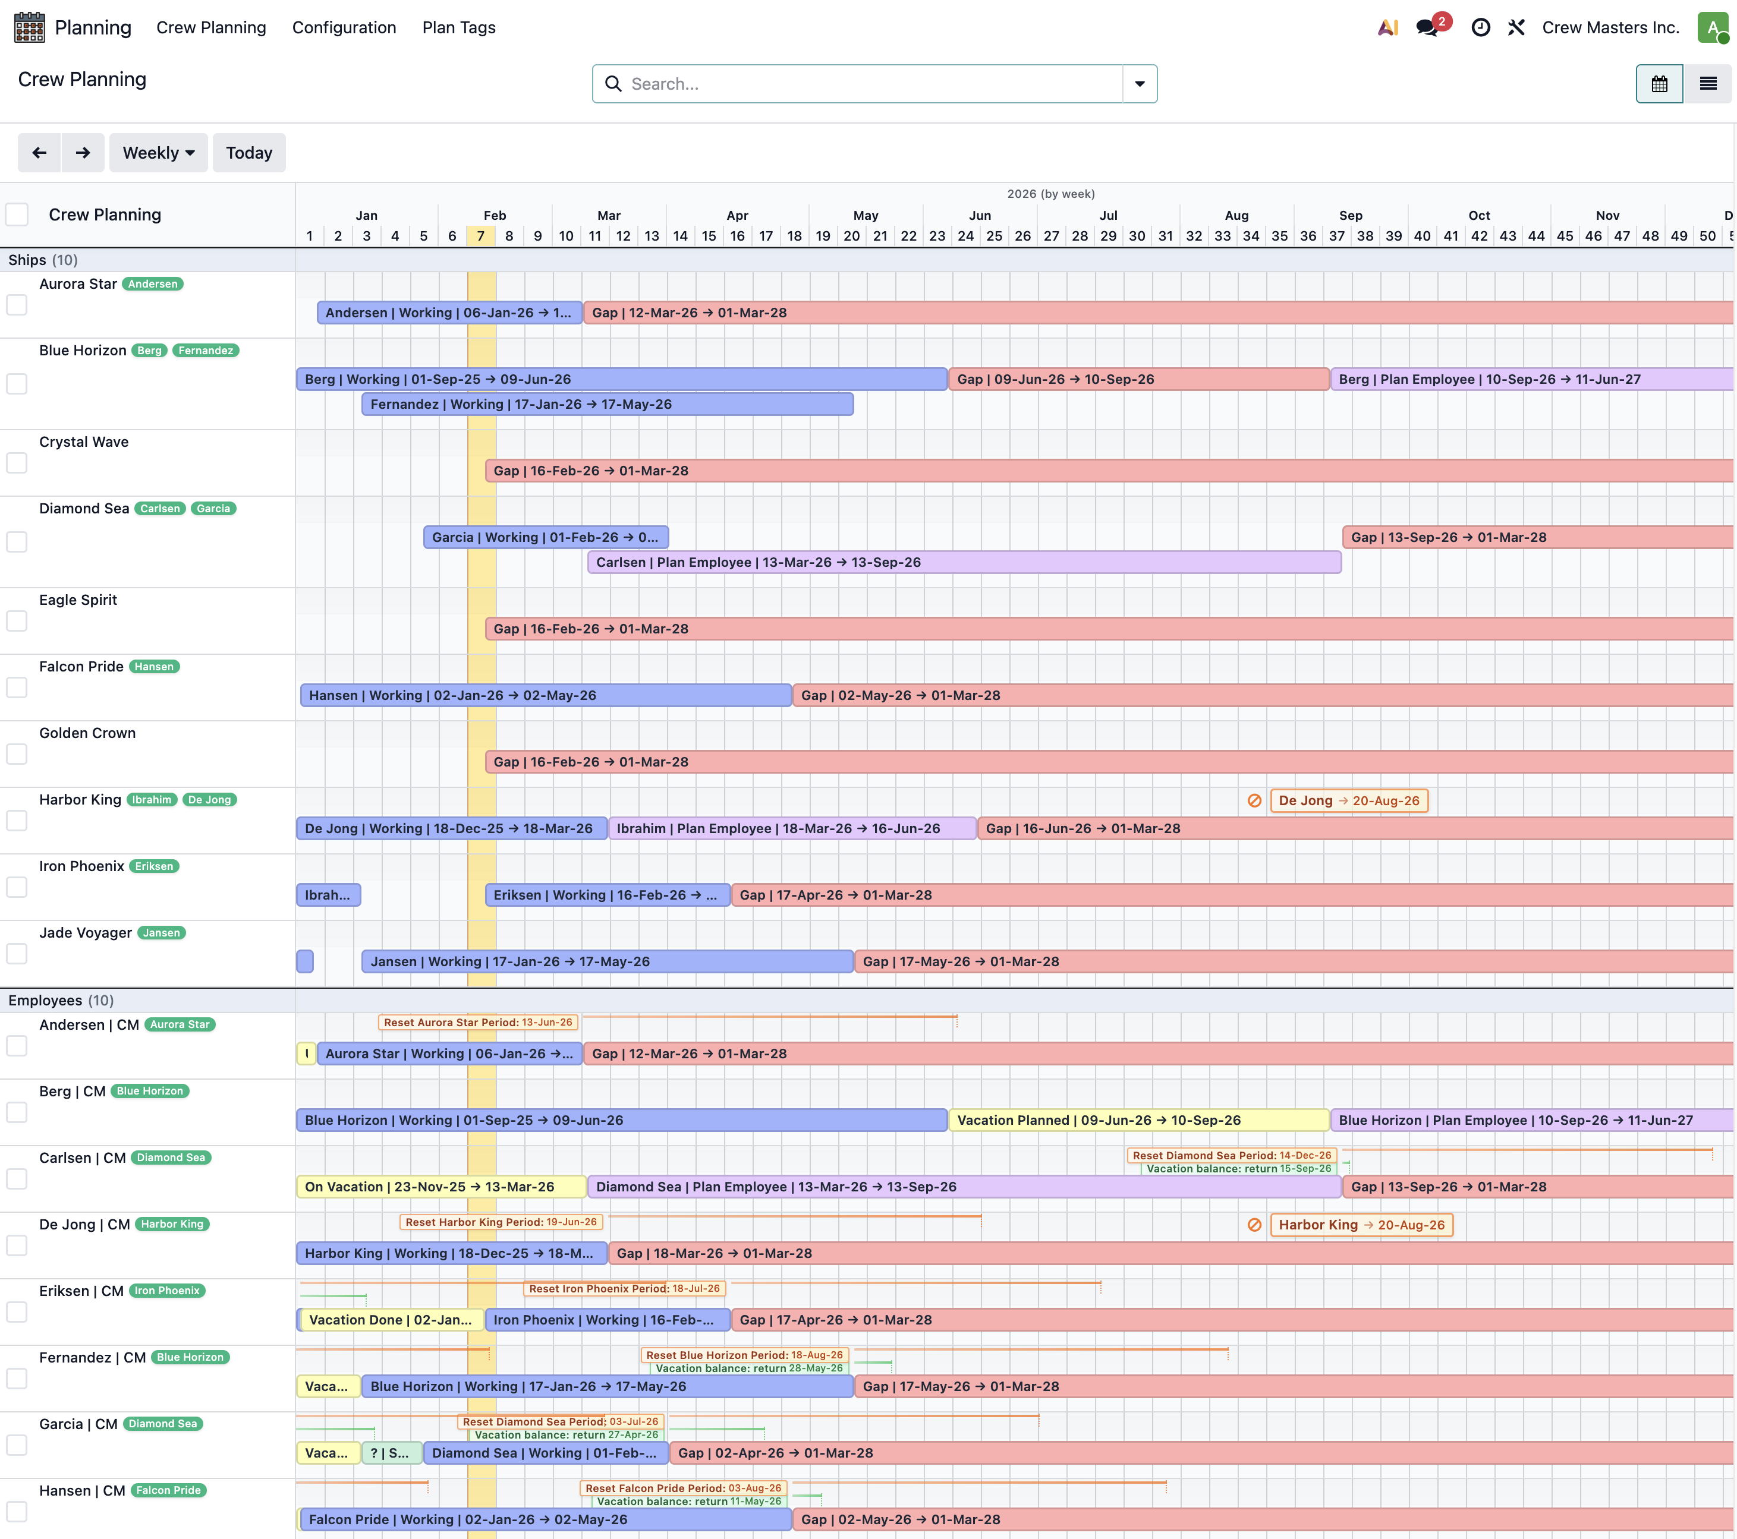Switch to the list view
The image size is (1737, 1539).
(1707, 83)
